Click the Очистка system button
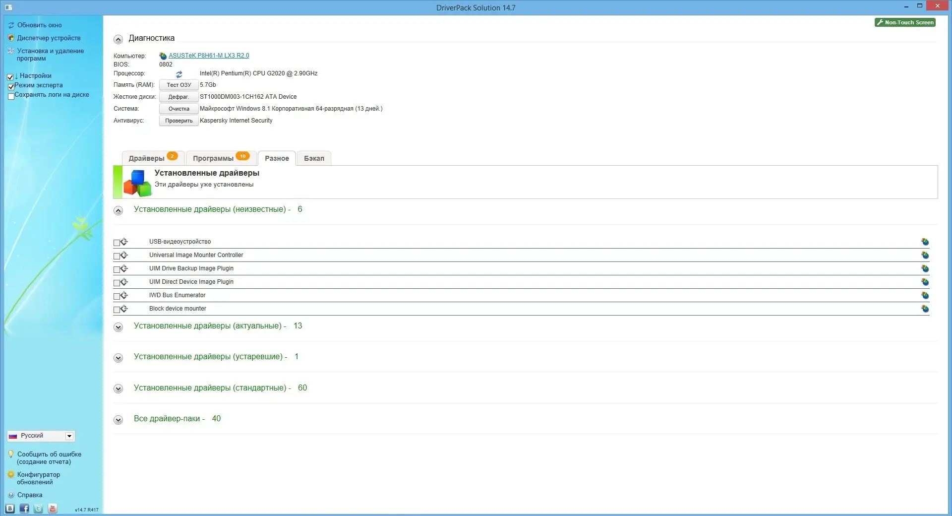The width and height of the screenshot is (952, 516). (178, 109)
